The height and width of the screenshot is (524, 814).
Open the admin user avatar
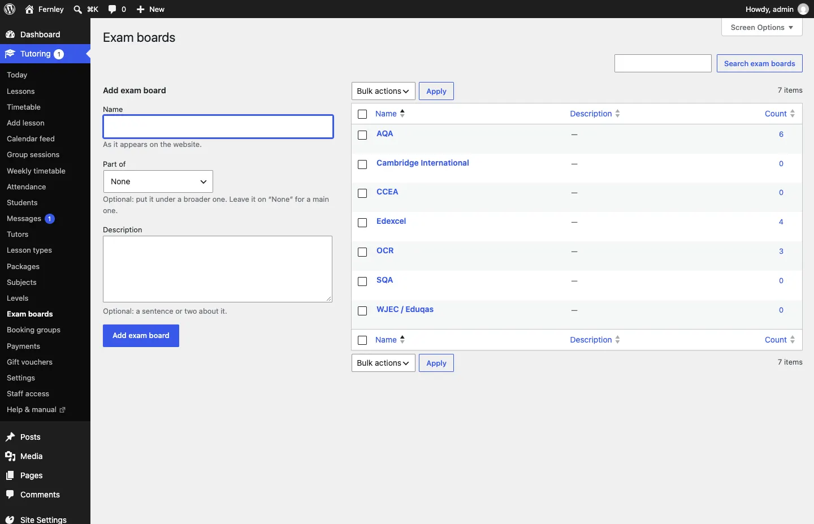click(x=803, y=9)
